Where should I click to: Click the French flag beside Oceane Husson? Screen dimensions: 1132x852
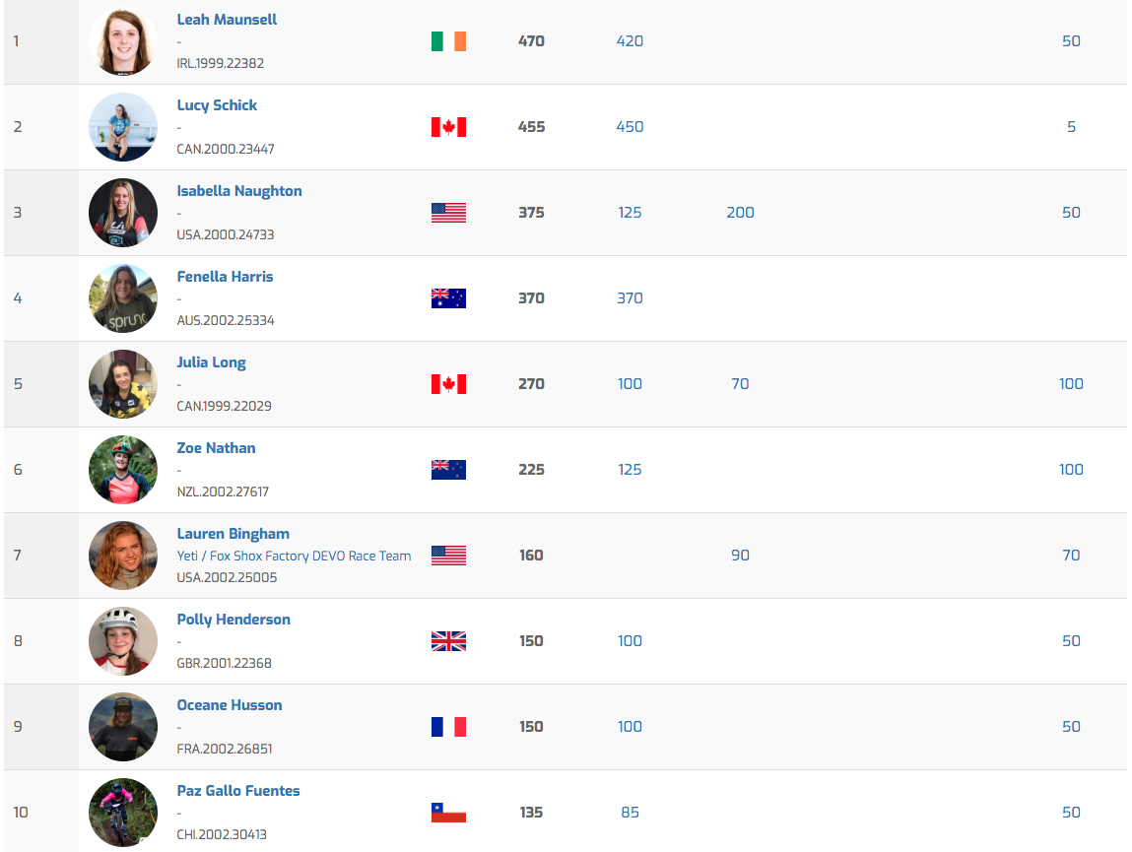pyautogui.click(x=448, y=727)
